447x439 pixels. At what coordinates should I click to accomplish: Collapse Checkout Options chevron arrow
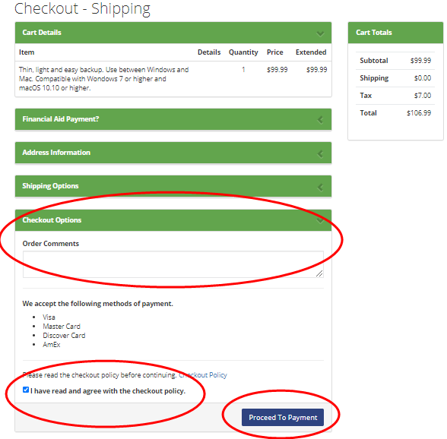point(320,221)
